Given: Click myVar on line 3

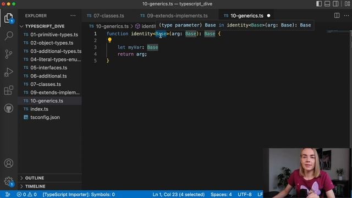Looking at the screenshot, I should [x=135, y=47].
